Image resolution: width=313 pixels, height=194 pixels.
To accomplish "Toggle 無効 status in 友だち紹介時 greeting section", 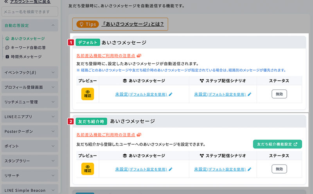I will pyautogui.click(x=279, y=169).
